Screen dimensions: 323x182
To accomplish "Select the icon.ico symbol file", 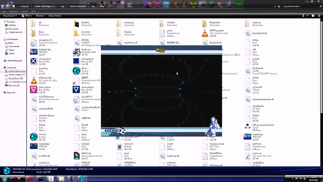I will tap(33, 137).
